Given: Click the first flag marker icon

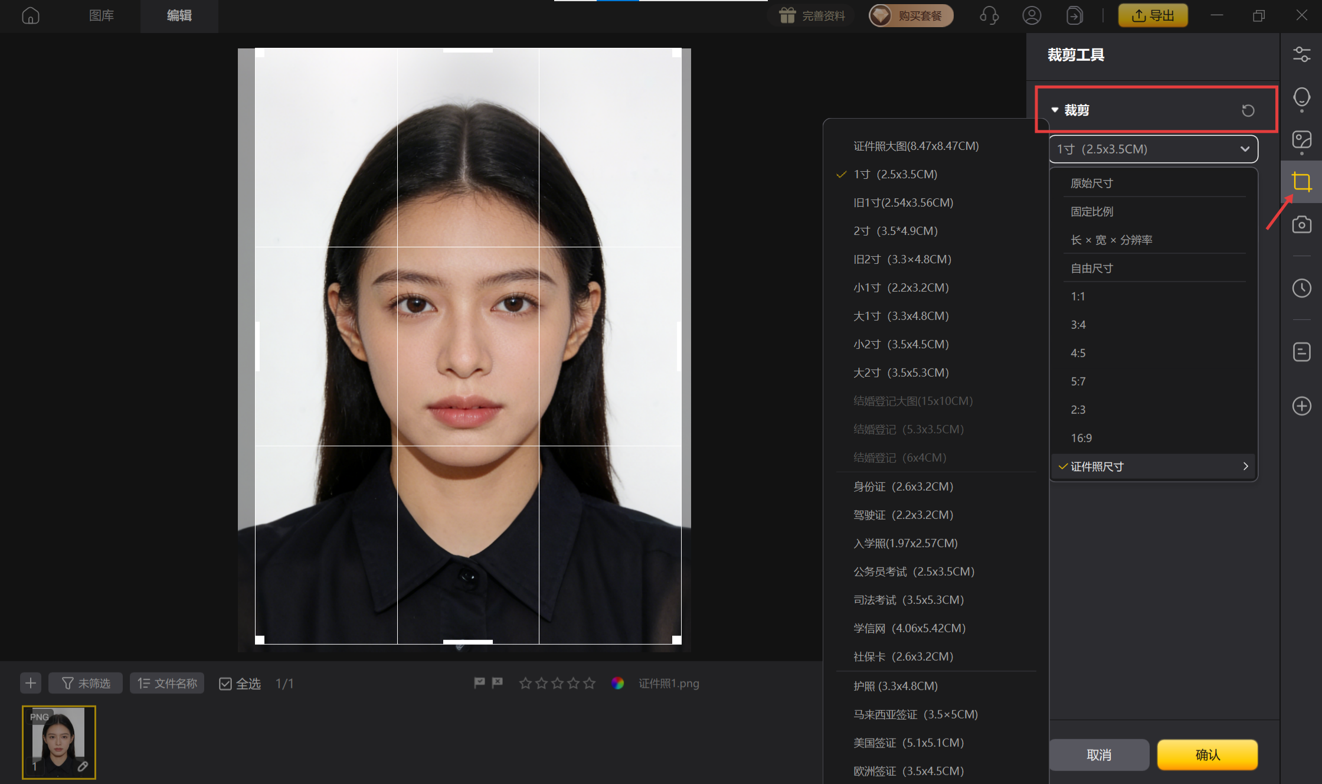Looking at the screenshot, I should click(x=479, y=683).
